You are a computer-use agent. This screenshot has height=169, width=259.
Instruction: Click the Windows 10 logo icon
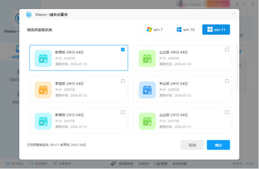click(179, 30)
